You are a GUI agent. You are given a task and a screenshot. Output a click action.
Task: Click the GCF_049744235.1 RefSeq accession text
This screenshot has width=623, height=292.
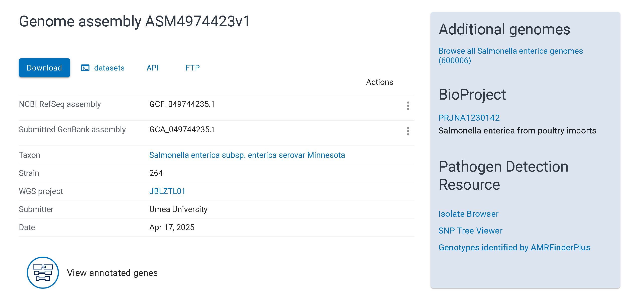point(182,104)
